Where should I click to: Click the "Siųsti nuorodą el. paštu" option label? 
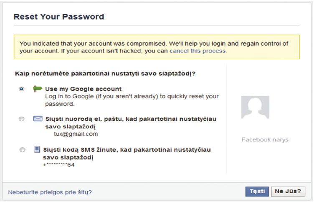pos(130,122)
